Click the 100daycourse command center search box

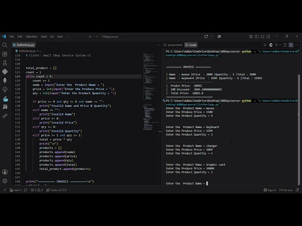tap(156, 37)
